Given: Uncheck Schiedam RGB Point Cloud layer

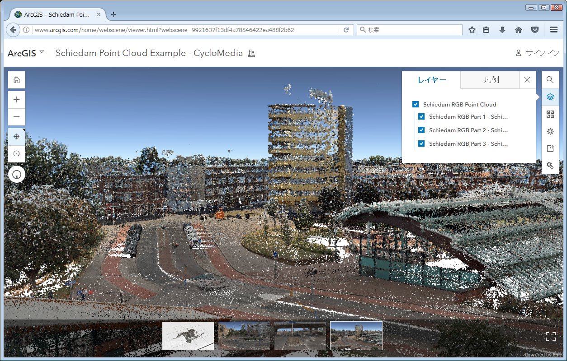Looking at the screenshot, I should [x=416, y=104].
